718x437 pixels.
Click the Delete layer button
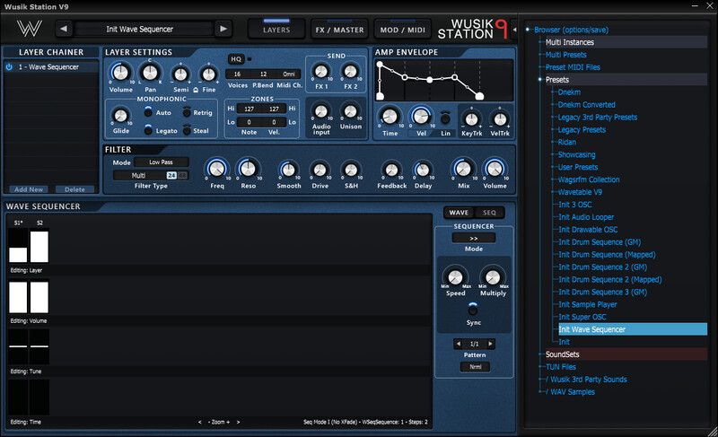74,189
